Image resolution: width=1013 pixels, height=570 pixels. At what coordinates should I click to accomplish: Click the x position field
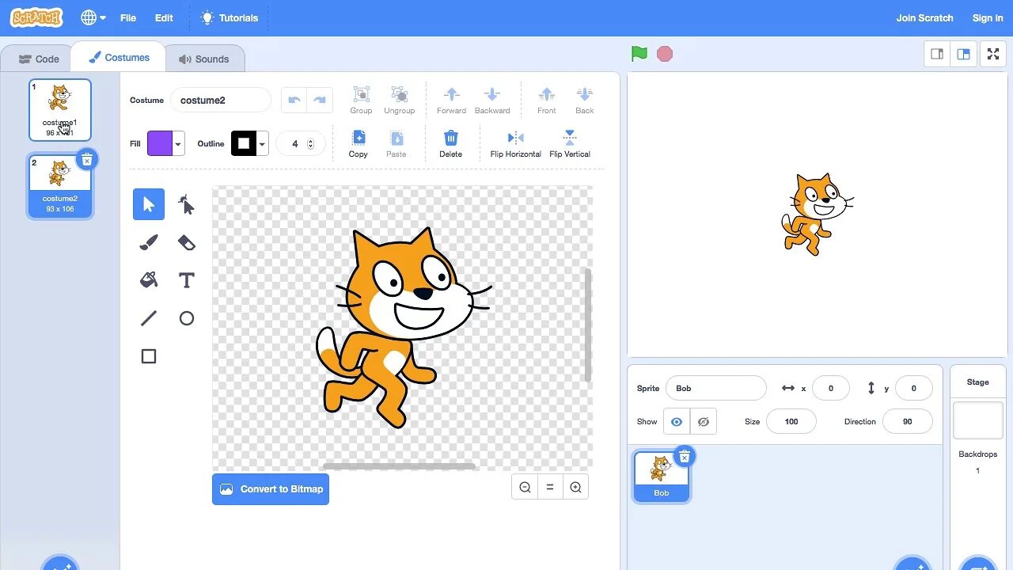pyautogui.click(x=831, y=388)
